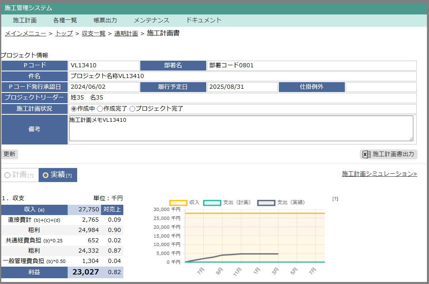This screenshot has width=429, height=284.
Task: Click the 共通経費負担 value 652
Action: click(93, 241)
